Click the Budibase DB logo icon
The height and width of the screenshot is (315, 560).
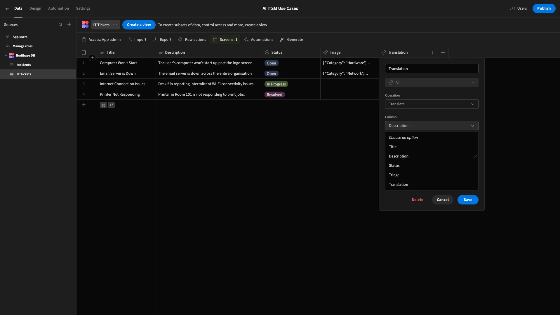12,55
